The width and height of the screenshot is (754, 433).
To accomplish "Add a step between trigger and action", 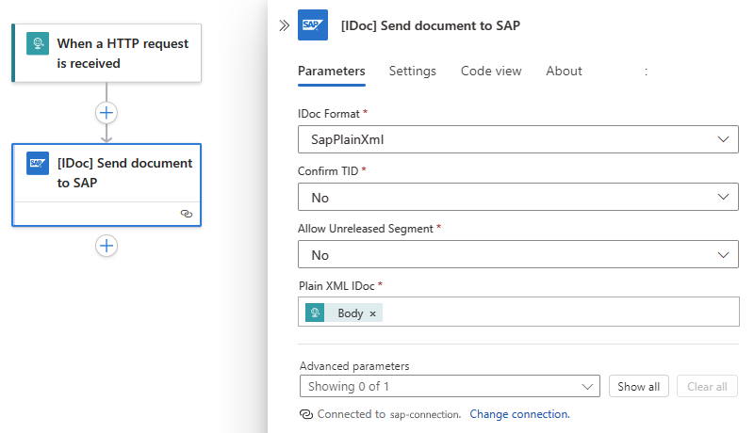I will [107, 113].
